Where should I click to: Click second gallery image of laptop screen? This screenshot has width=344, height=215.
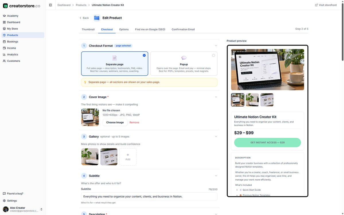109,157
